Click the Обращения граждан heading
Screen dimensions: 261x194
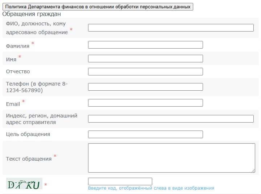pos(32,14)
